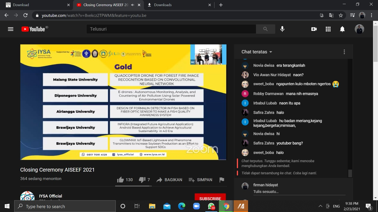The width and height of the screenshot is (378, 212).
Task: Expand the Chat teratas dropdown
Action: click(x=257, y=52)
